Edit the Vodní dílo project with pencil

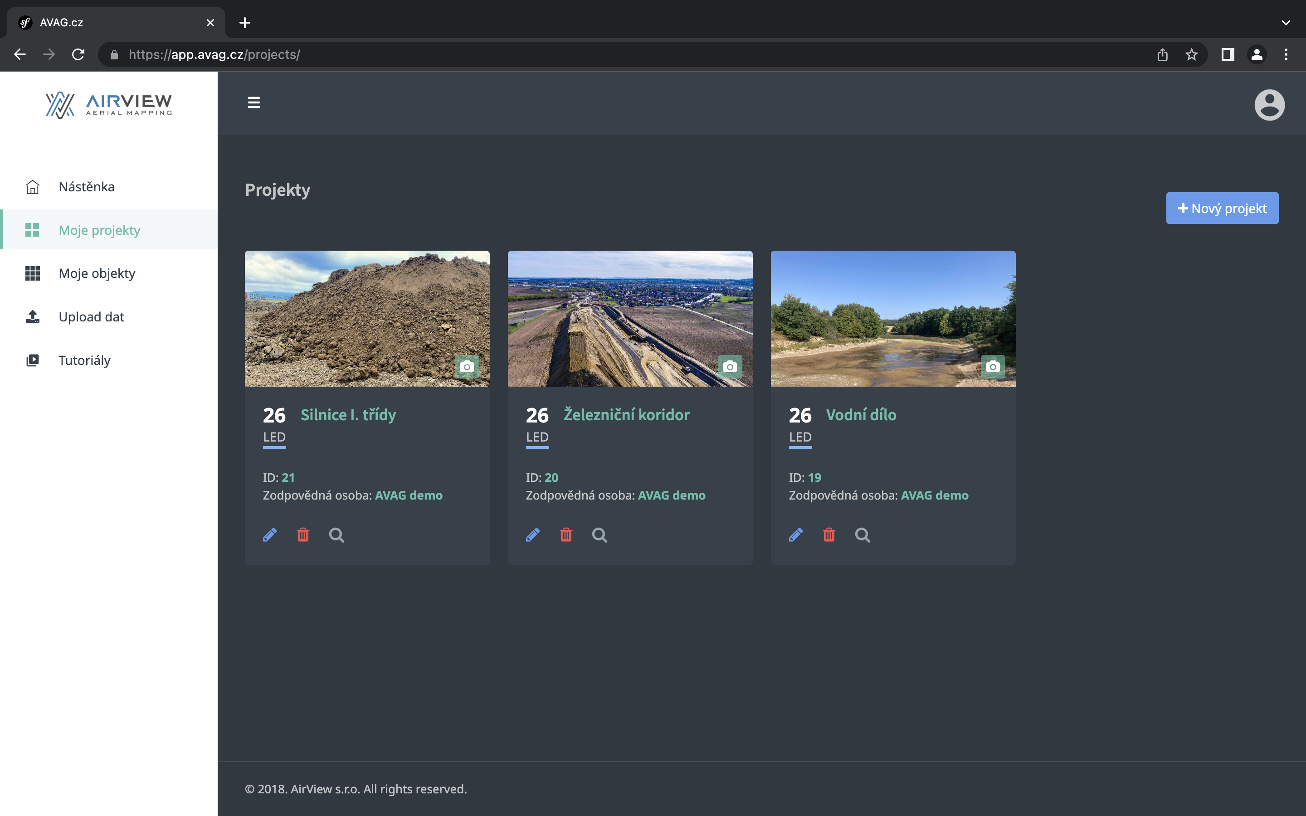point(795,534)
